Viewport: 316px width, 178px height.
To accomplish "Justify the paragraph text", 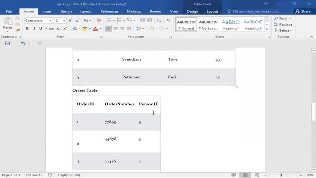I will coord(129,29).
